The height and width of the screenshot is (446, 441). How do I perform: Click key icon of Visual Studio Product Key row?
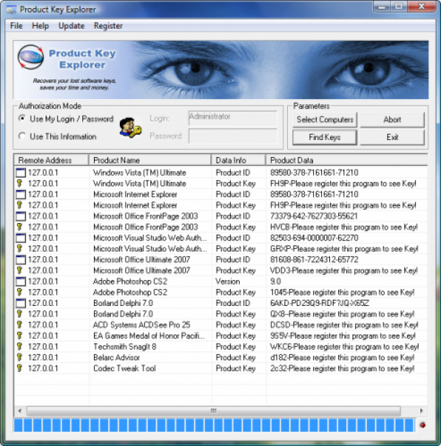click(x=19, y=249)
